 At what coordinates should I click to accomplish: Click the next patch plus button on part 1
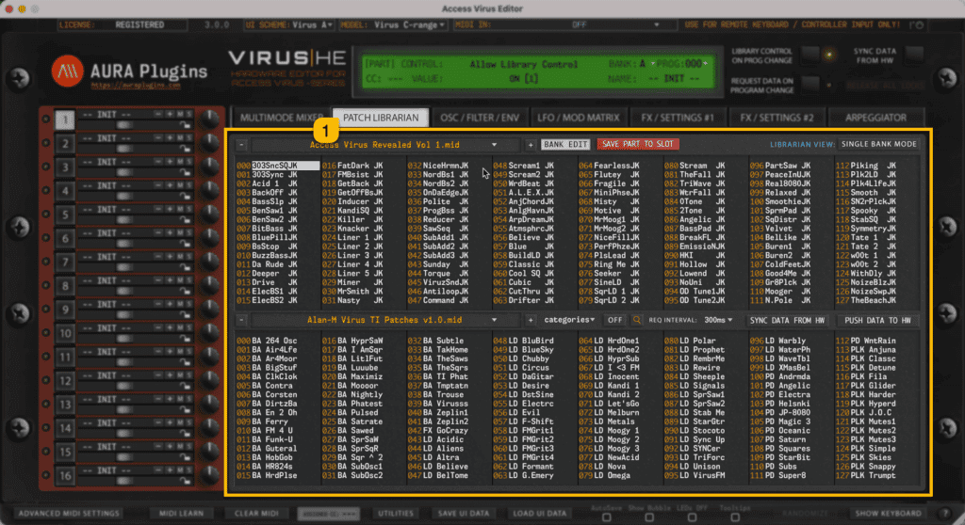170,115
